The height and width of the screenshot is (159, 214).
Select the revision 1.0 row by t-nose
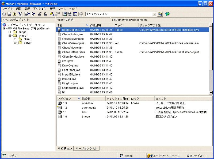click(134, 117)
